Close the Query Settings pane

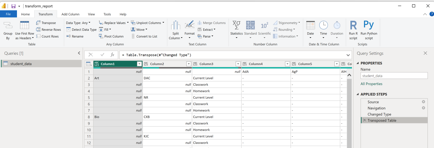(425, 53)
